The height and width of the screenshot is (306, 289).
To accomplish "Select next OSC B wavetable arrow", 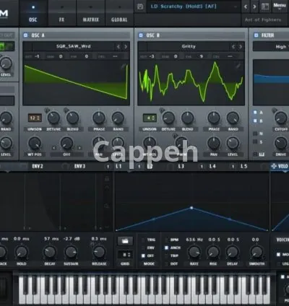I will tap(240, 47).
